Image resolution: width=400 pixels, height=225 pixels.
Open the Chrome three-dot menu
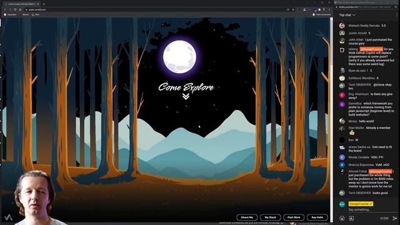(x=329, y=10)
